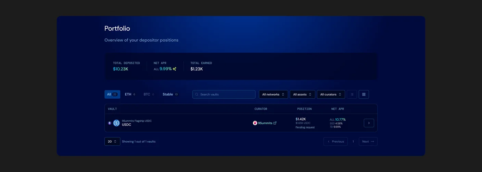Switch to list view layout icon
Image resolution: width=482 pixels, height=172 pixels.
coord(352,95)
